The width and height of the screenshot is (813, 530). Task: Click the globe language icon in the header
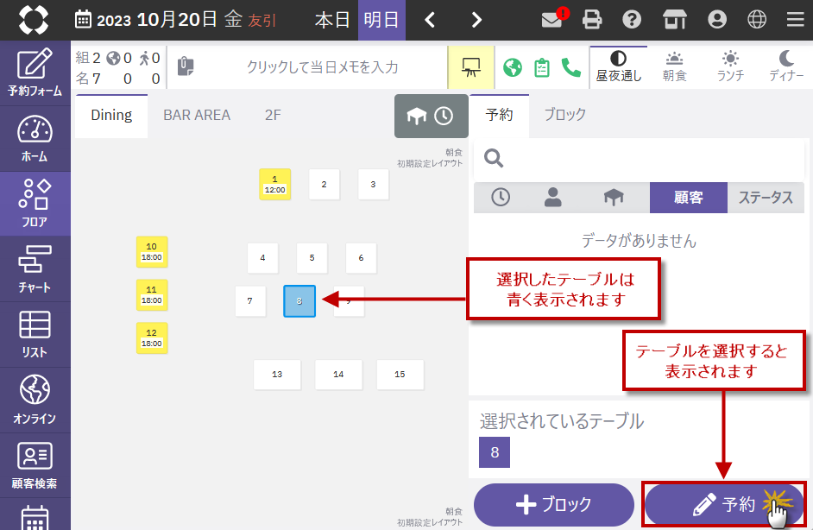click(x=758, y=19)
